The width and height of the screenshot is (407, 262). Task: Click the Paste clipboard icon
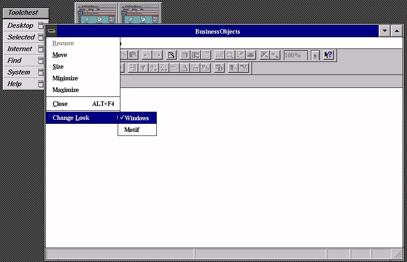133,55
